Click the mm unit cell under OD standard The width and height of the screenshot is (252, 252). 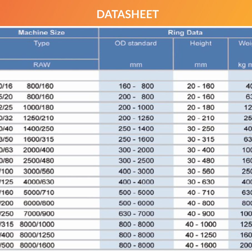(x=136, y=65)
